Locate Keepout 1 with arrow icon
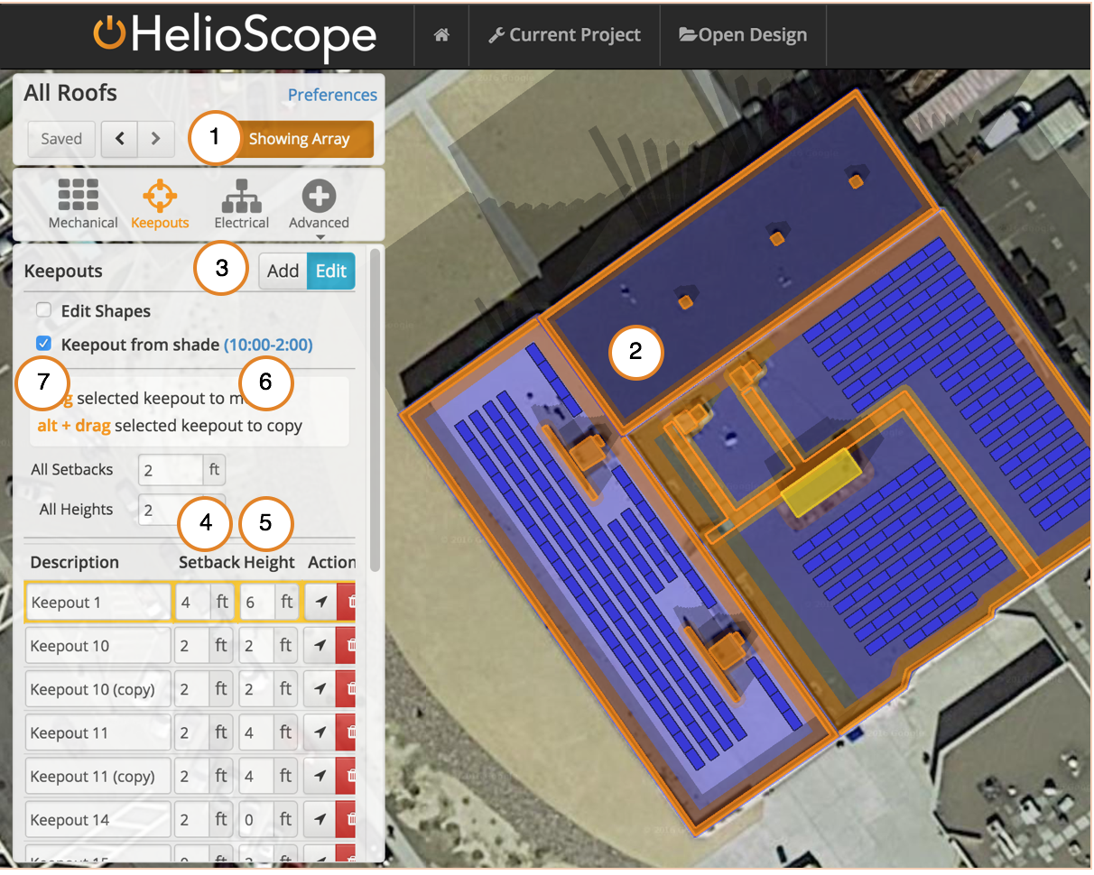 320,602
